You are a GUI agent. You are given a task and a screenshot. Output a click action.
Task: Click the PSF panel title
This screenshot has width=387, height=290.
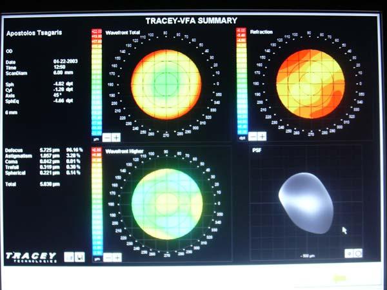[x=257, y=150]
